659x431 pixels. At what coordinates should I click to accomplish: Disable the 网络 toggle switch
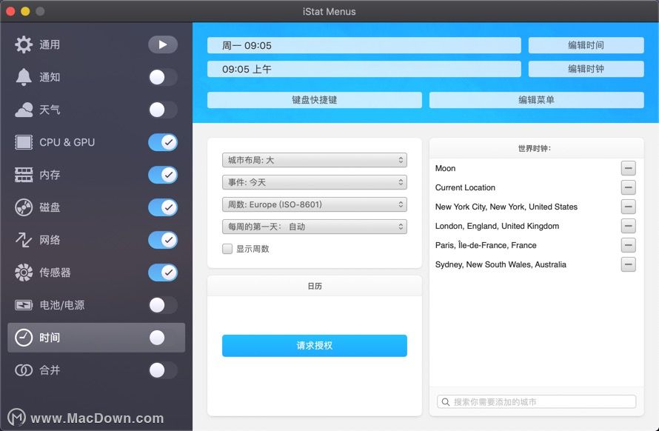162,240
